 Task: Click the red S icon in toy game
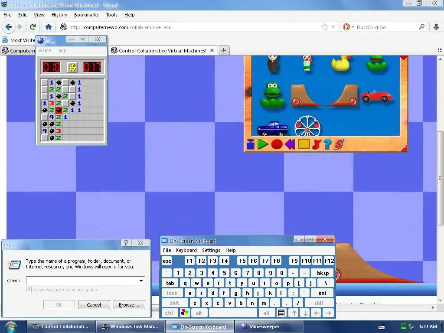(x=338, y=144)
